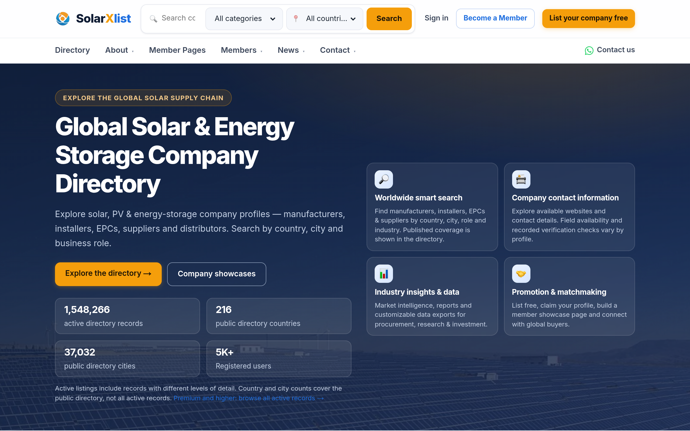Viewport: 690px width, 431px height.
Task: Click the 5K+ Registered users stat
Action: pos(279,359)
